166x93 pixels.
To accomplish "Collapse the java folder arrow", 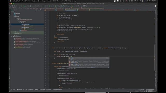I will pos(13,15).
